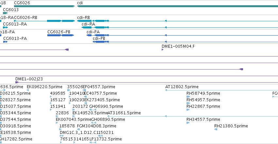Viewport: 278px width, 144px height.
Task: Select the 314165 EST label
Action: (81, 139)
